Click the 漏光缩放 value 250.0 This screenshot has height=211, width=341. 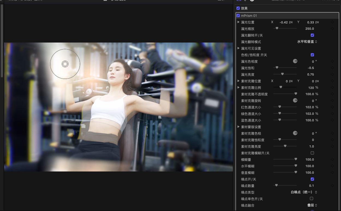coord(310,29)
